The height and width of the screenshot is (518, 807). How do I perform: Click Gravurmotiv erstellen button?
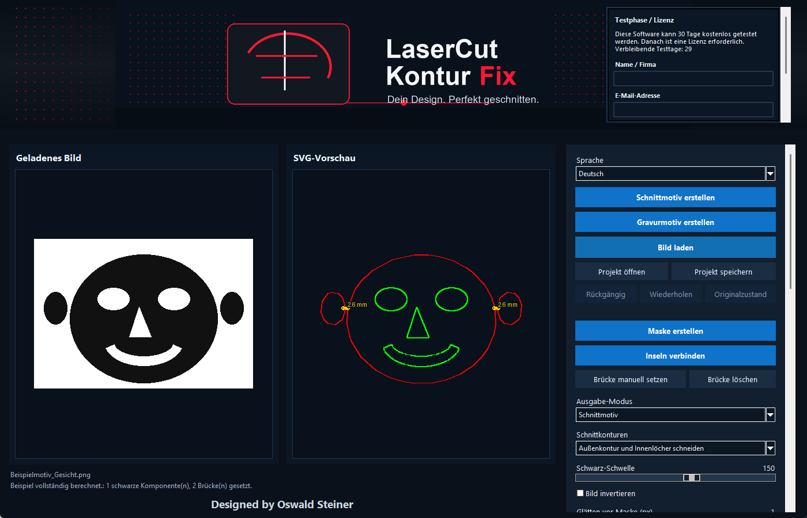click(x=676, y=222)
